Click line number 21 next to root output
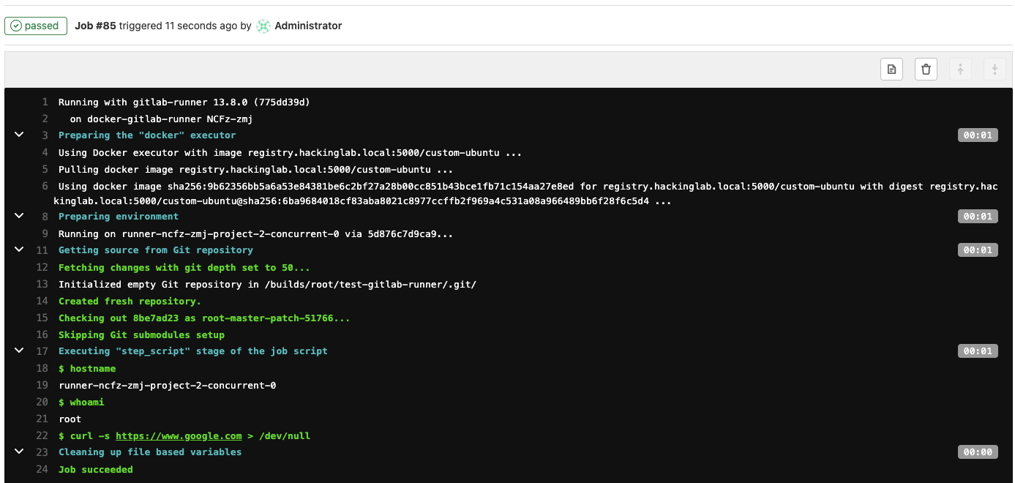Image resolution: width=1015 pixels, height=483 pixels. (42, 419)
